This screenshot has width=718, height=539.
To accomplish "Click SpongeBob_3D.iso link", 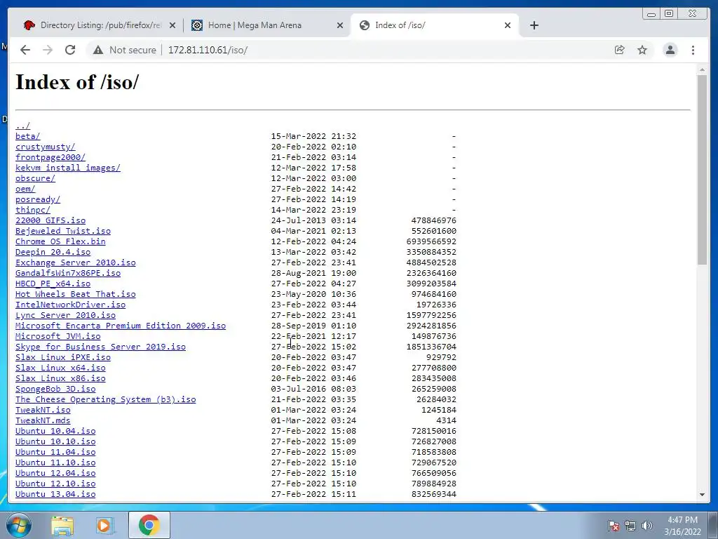I will pos(55,389).
